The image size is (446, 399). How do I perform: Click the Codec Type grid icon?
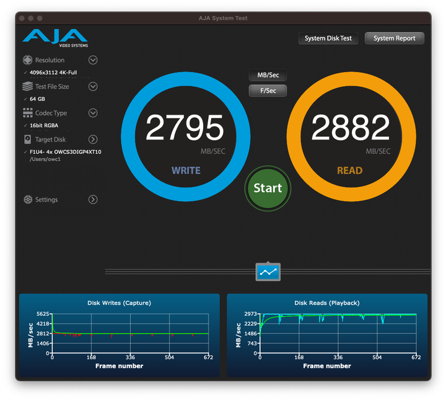(x=27, y=113)
